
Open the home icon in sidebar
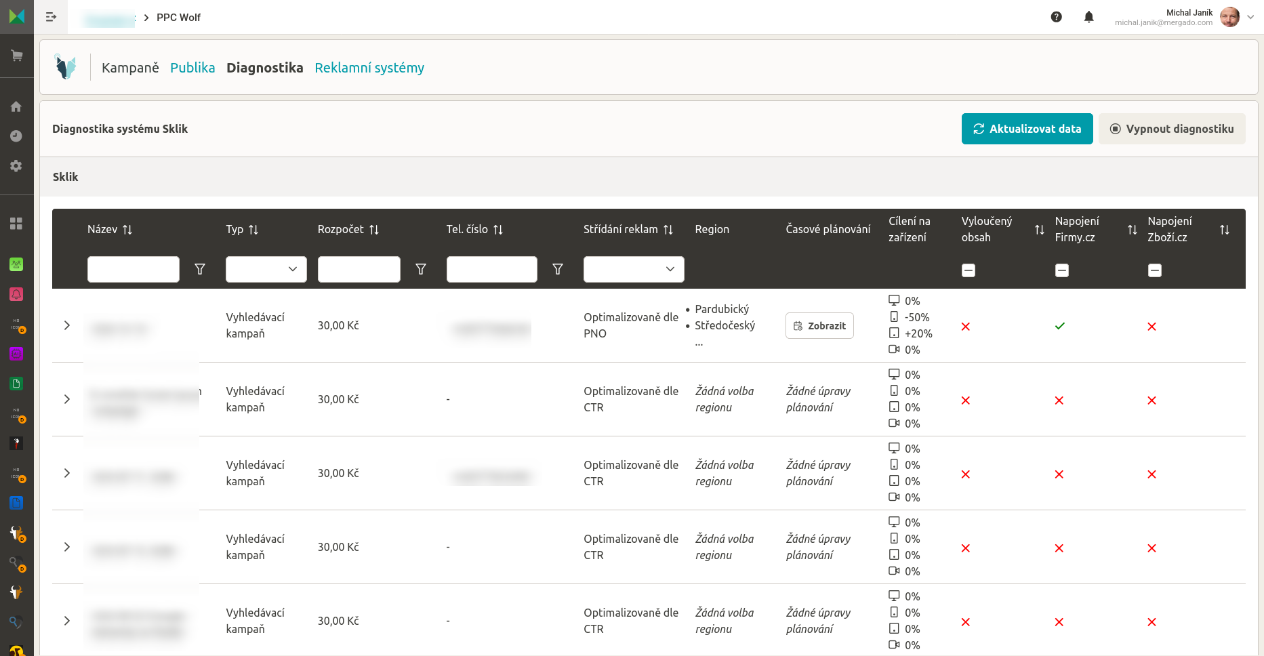coord(16,106)
